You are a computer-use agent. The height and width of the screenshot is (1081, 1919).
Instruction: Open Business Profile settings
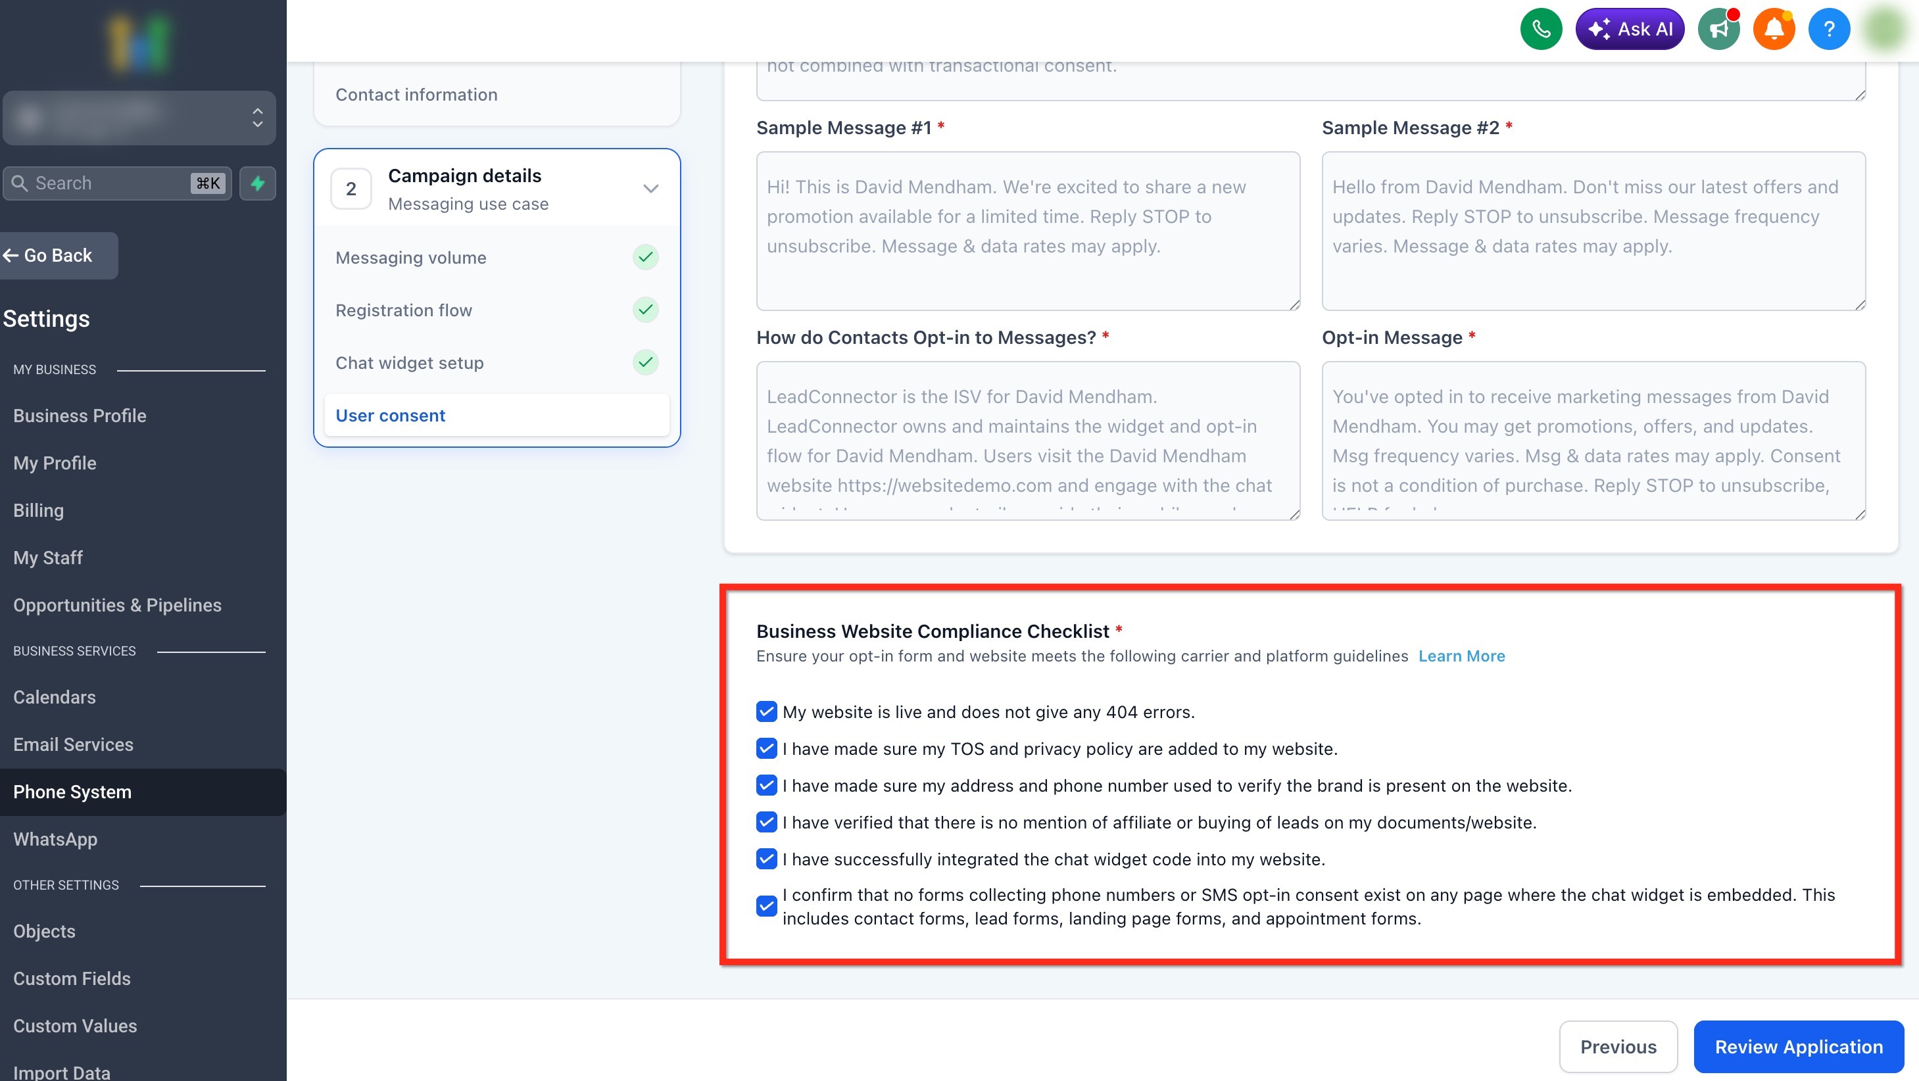pyautogui.click(x=80, y=416)
